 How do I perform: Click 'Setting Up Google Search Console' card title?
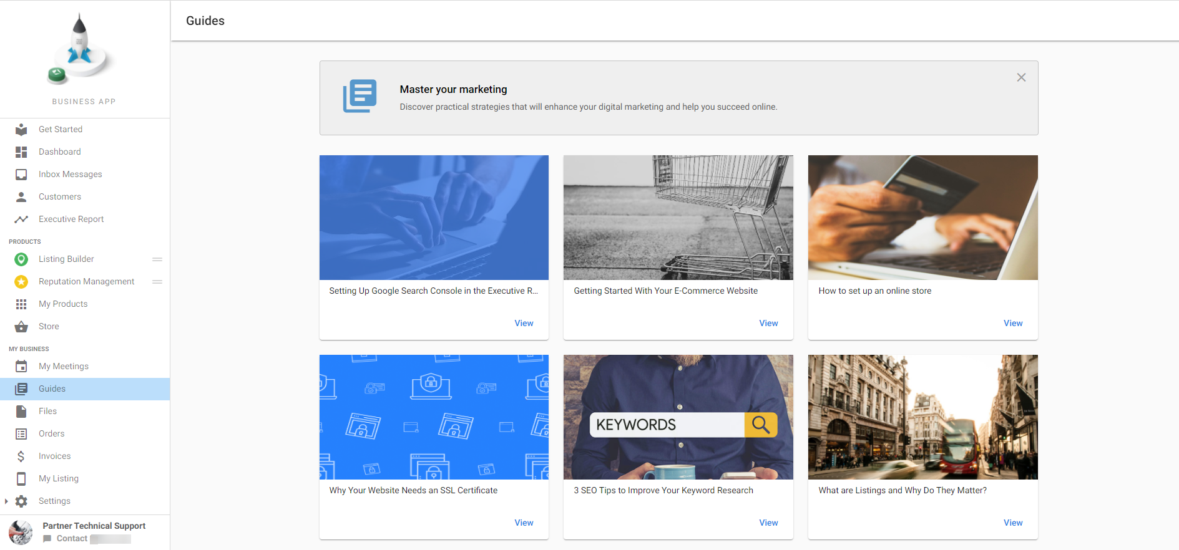[x=433, y=291]
